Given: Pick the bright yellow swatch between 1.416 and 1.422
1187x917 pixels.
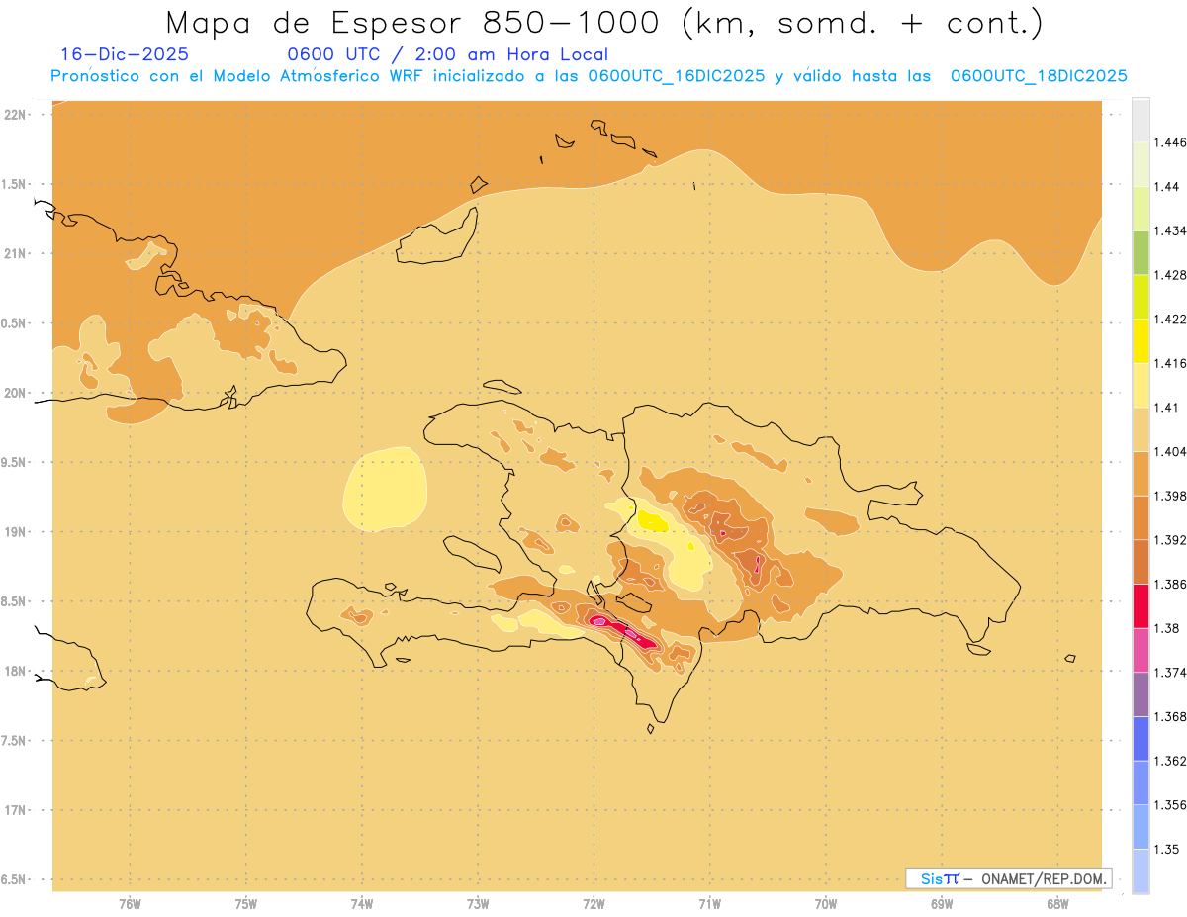Looking at the screenshot, I should [x=1141, y=340].
